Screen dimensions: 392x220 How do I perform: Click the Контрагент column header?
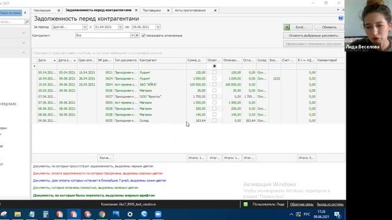click(x=162, y=61)
